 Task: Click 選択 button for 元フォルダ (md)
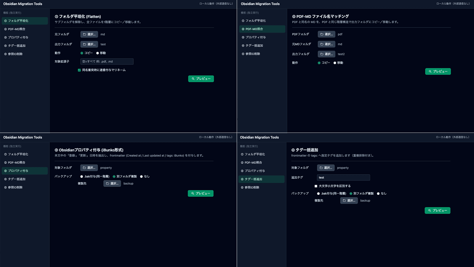[89, 34]
